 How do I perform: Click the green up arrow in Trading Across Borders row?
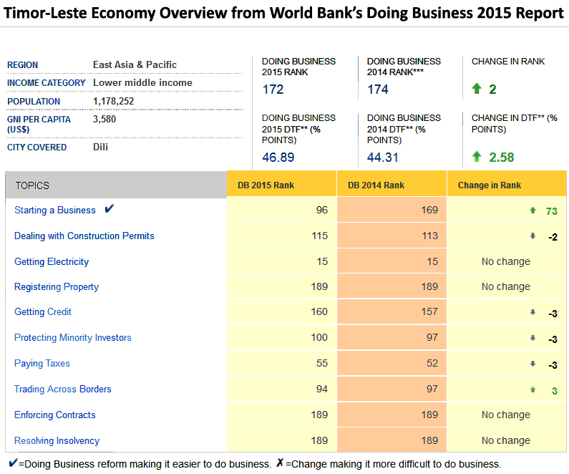point(532,390)
